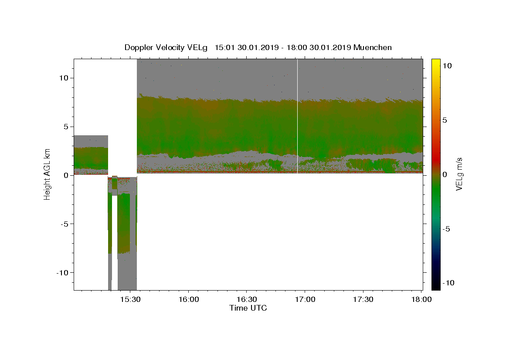Click the colorbar value label -5
The width and height of the screenshot is (523, 348).
click(445, 229)
